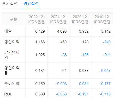Select the 당기순이익 row label

pyautogui.click(x=12, y=55)
